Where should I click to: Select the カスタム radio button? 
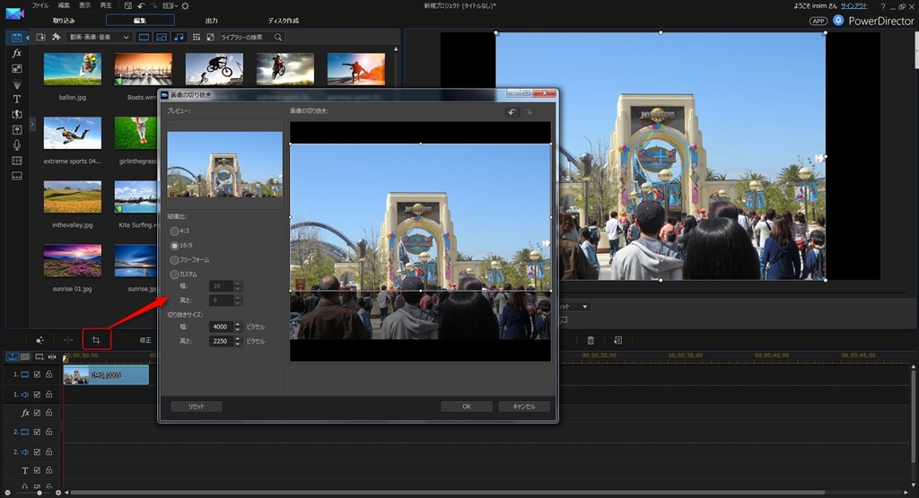[x=174, y=275]
